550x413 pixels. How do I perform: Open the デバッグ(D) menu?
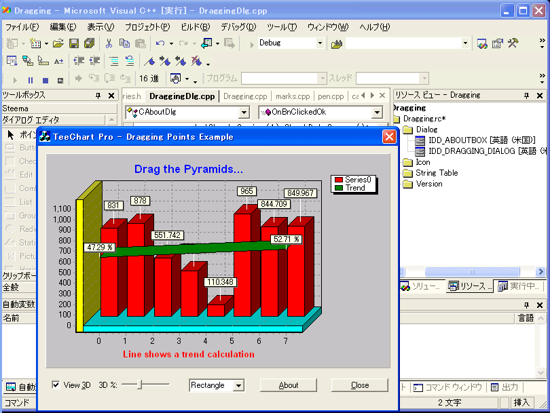(x=238, y=27)
